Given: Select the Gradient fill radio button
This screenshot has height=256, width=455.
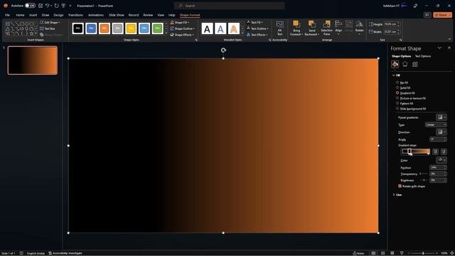Looking at the screenshot, I should 397,93.
